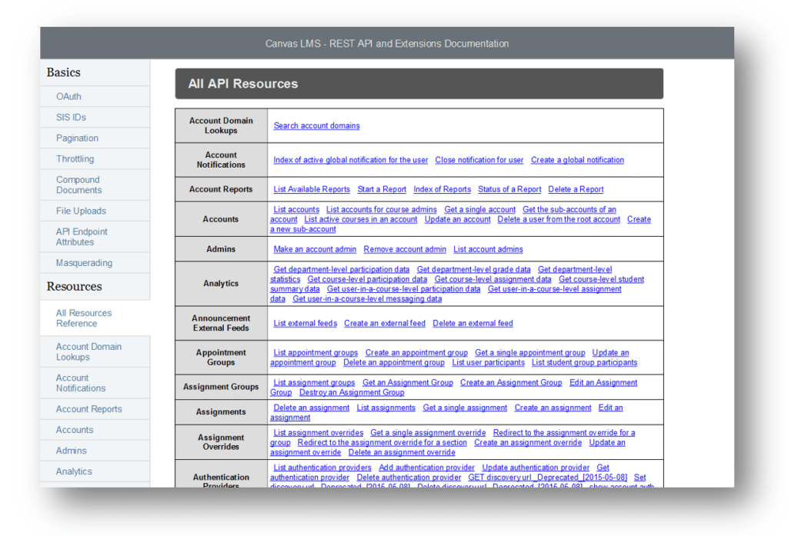Open the OAuth sidebar item
This screenshot has height=536, width=788.
(68, 96)
